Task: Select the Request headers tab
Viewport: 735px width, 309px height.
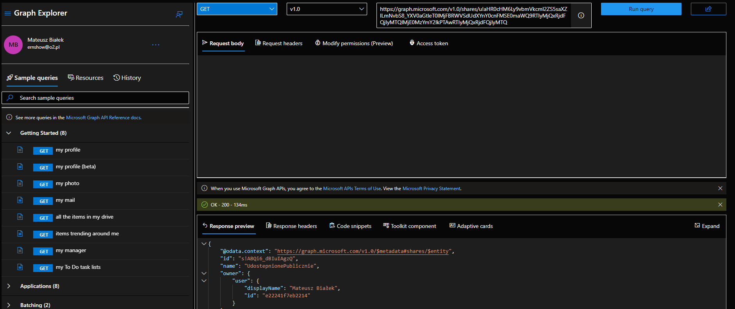Action: tap(279, 43)
